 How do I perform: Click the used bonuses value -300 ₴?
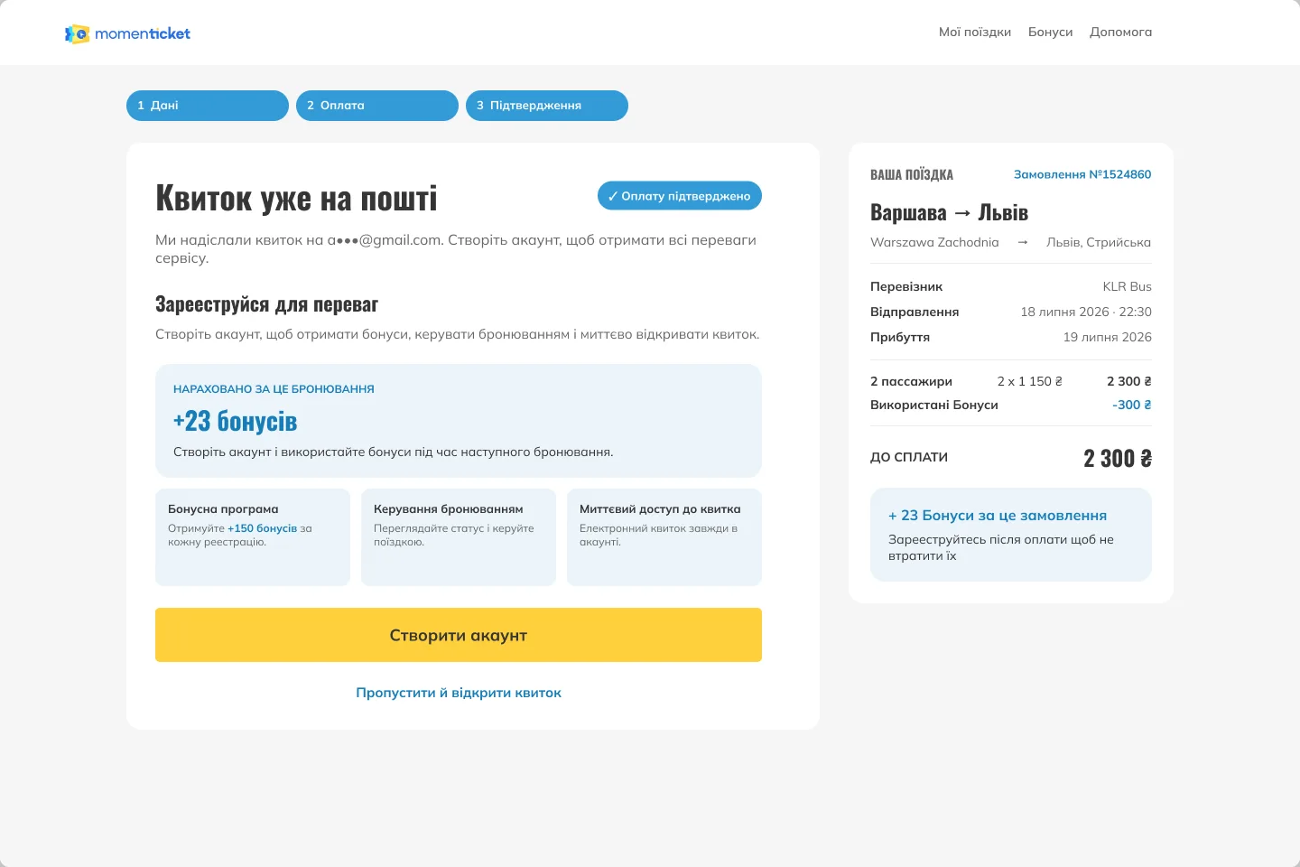click(x=1132, y=405)
